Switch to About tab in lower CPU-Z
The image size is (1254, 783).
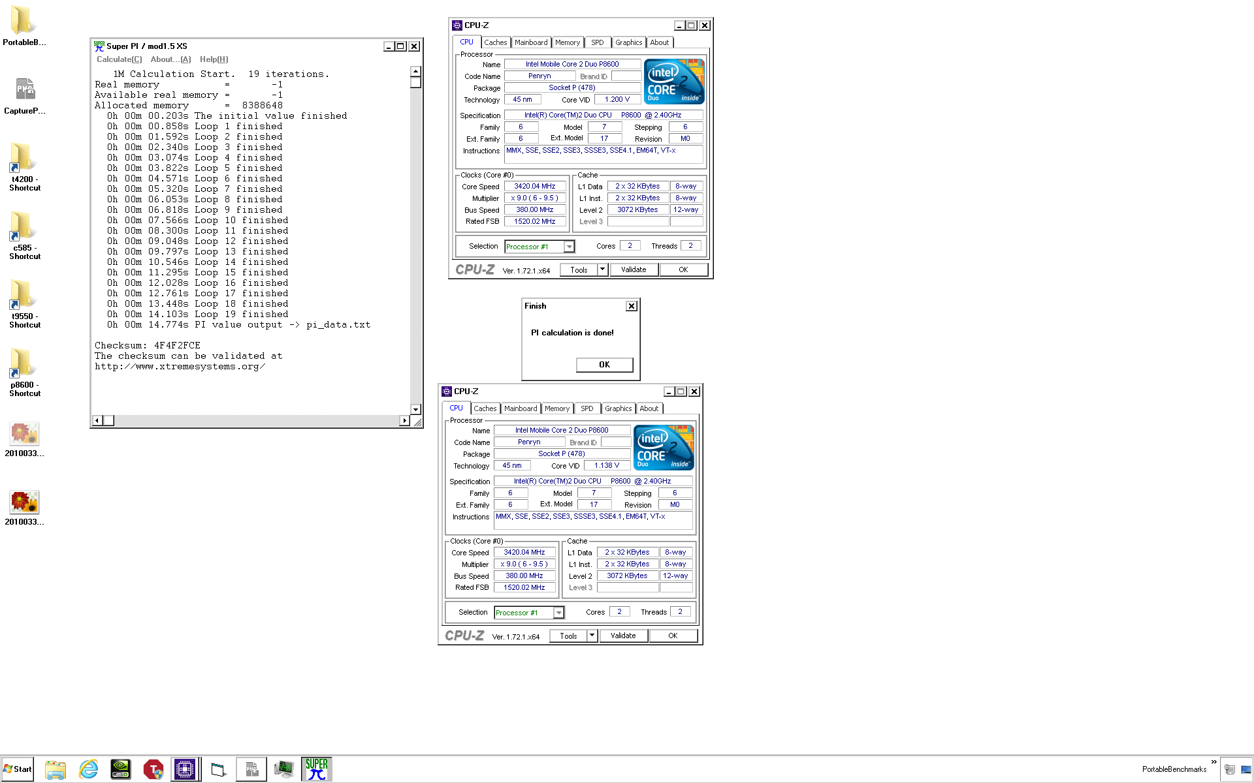[x=649, y=408]
